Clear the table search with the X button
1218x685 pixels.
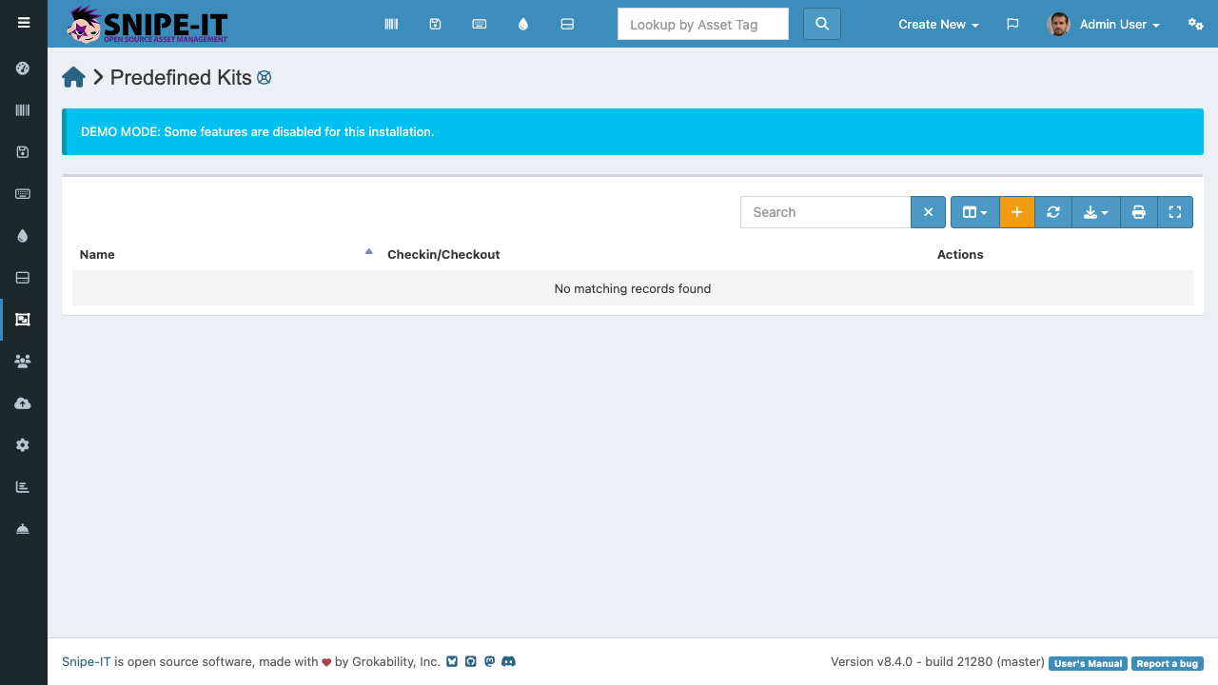929,212
